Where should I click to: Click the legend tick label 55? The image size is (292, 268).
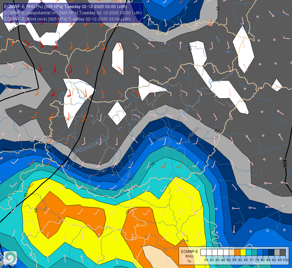(x=234, y=260)
